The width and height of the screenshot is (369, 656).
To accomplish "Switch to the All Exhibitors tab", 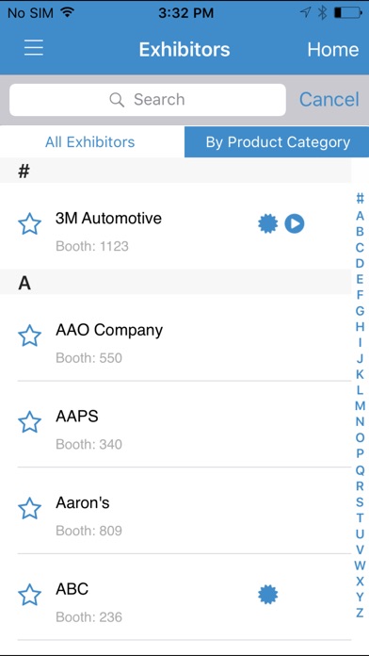I will [92, 141].
